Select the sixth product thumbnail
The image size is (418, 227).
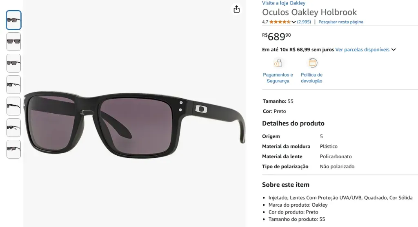pyautogui.click(x=13, y=128)
